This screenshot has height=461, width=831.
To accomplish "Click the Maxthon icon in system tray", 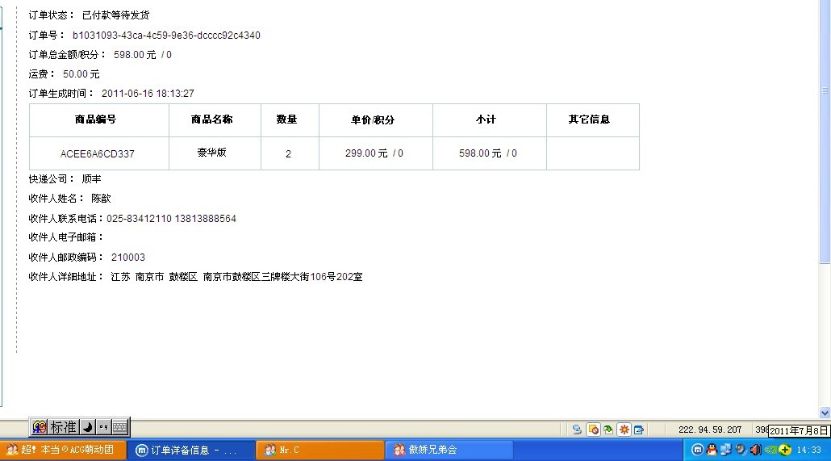I will pyautogui.click(x=698, y=450).
